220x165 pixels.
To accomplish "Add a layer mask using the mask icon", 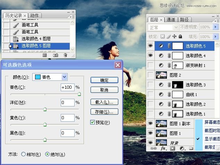I will (172, 148).
